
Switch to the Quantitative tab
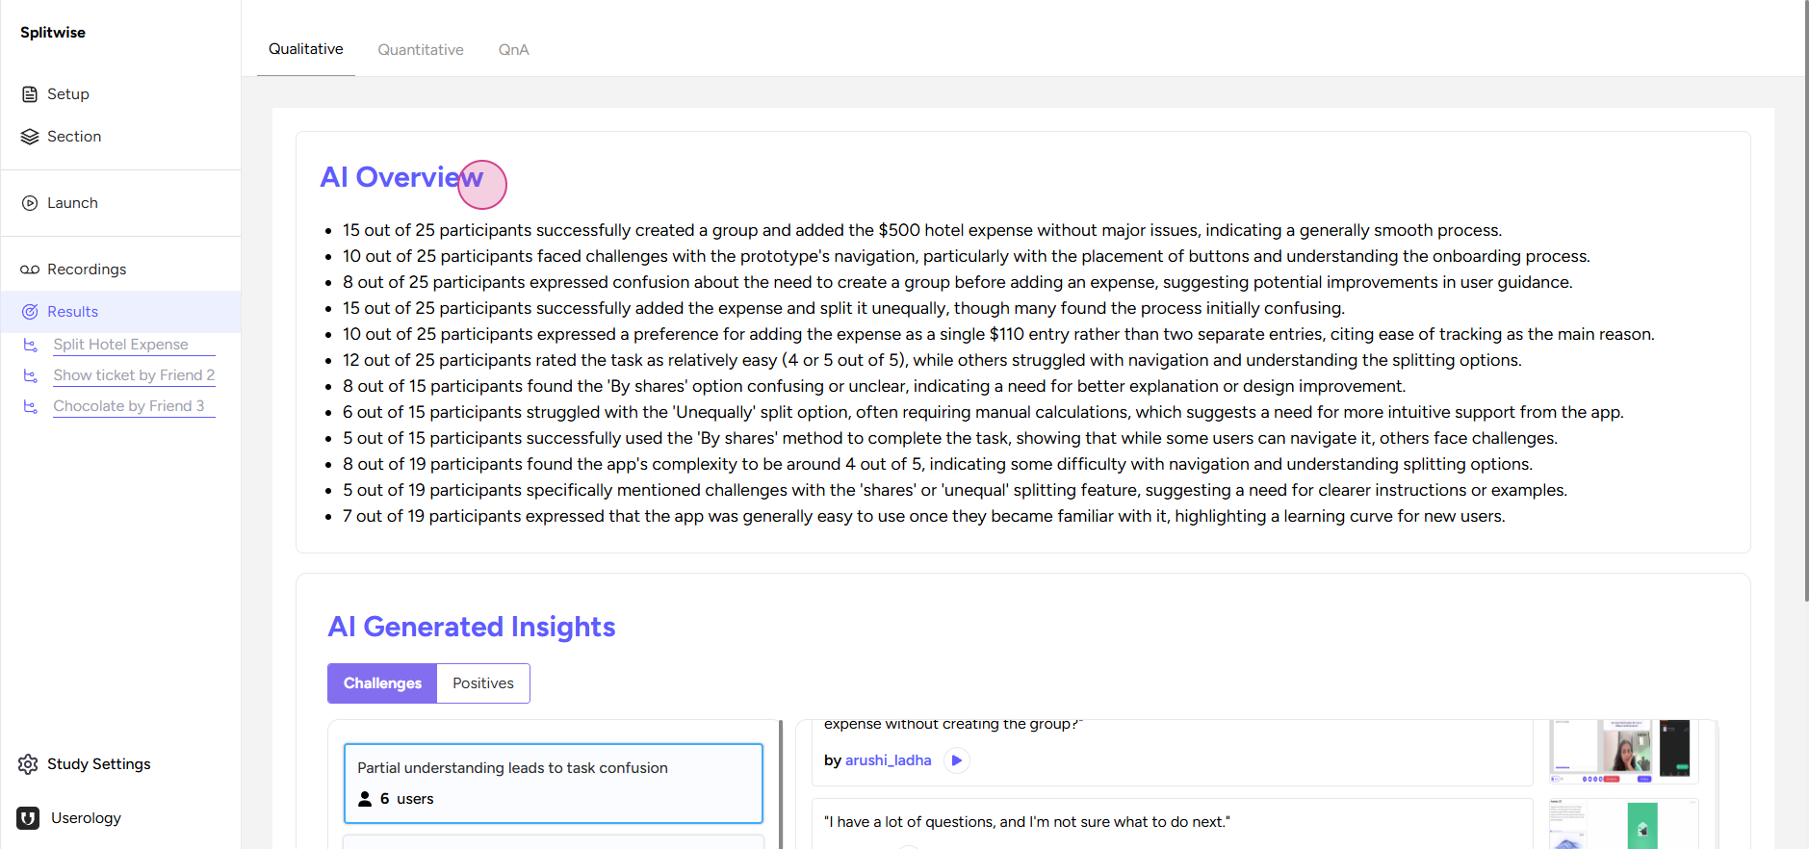pos(421,50)
